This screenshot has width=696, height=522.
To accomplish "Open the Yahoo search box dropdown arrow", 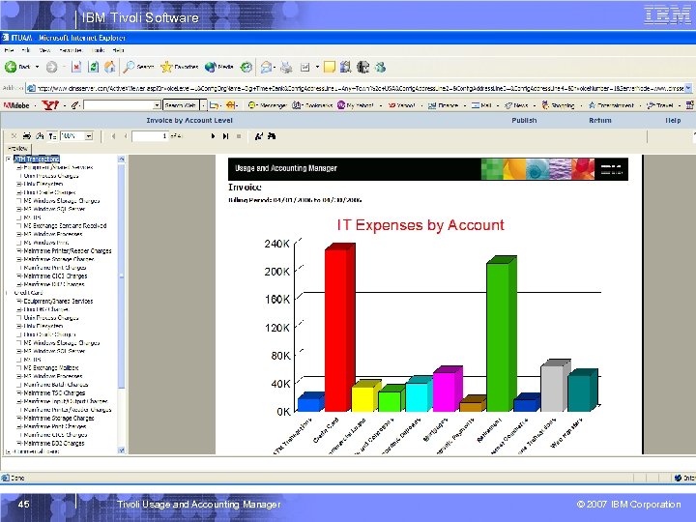I will pos(157,105).
